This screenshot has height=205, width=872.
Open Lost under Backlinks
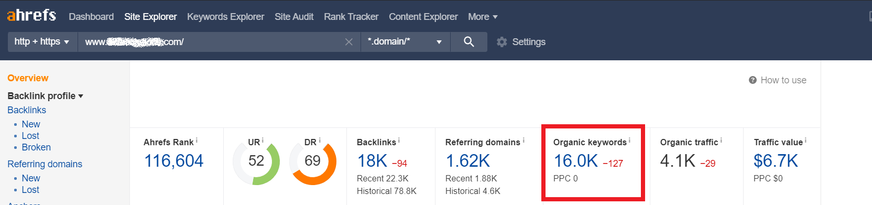click(30, 136)
